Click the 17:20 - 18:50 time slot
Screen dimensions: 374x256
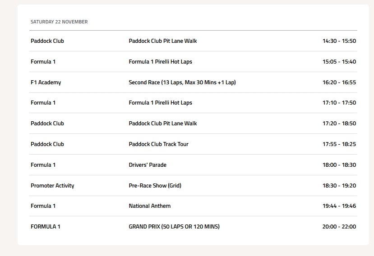coord(339,123)
